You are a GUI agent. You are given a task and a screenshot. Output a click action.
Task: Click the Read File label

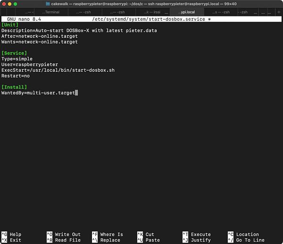pyautogui.click(x=68, y=240)
